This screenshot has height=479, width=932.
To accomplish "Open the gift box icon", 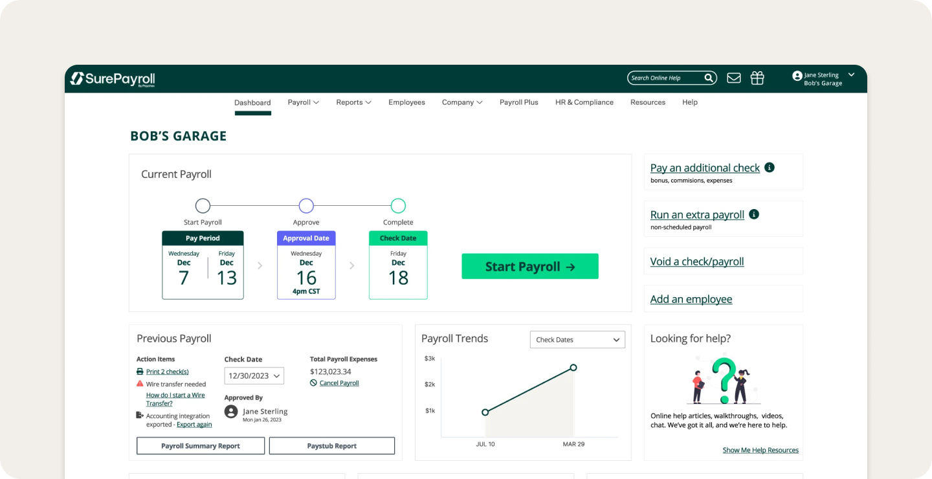I will [757, 78].
